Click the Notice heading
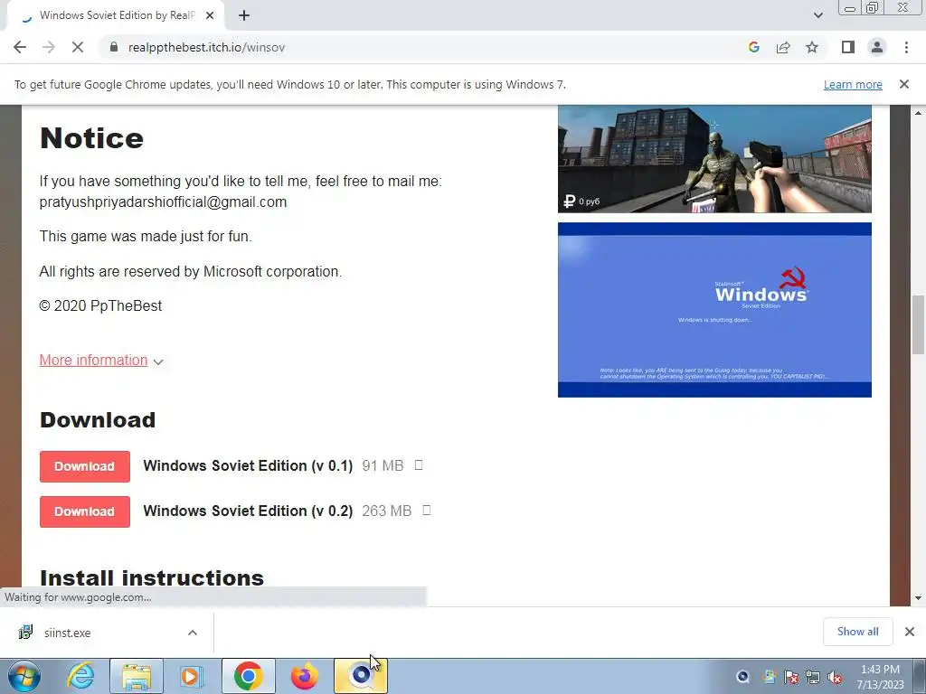Viewport: 926px width, 694px height. point(91,138)
